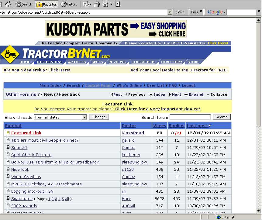262x220 pixels.
Task: Click the scrollbar down arrow
Action: 258,211
